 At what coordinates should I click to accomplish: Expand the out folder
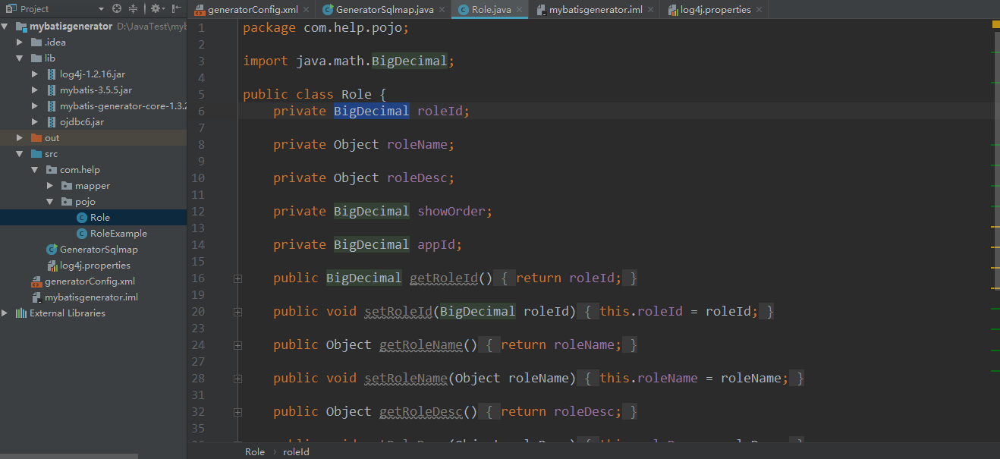pos(20,138)
